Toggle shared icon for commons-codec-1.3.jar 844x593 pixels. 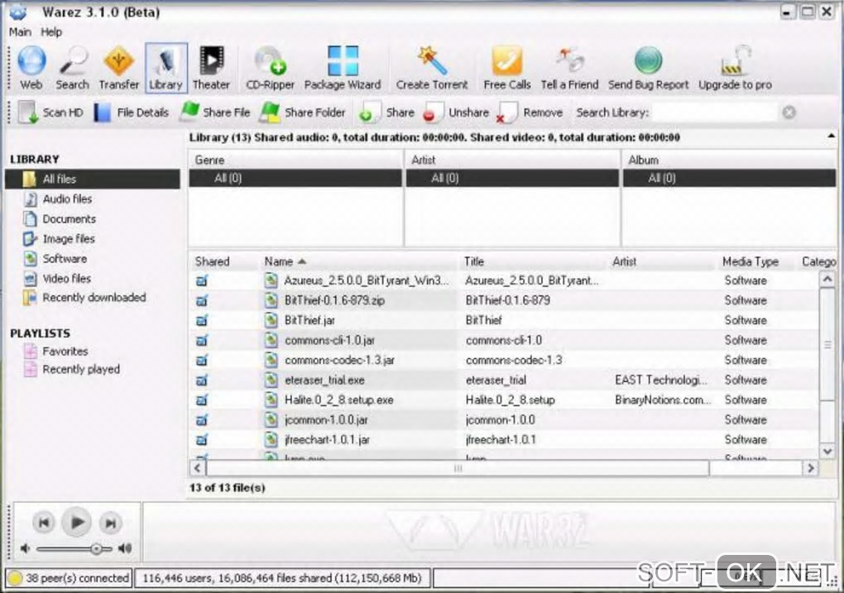coord(202,360)
